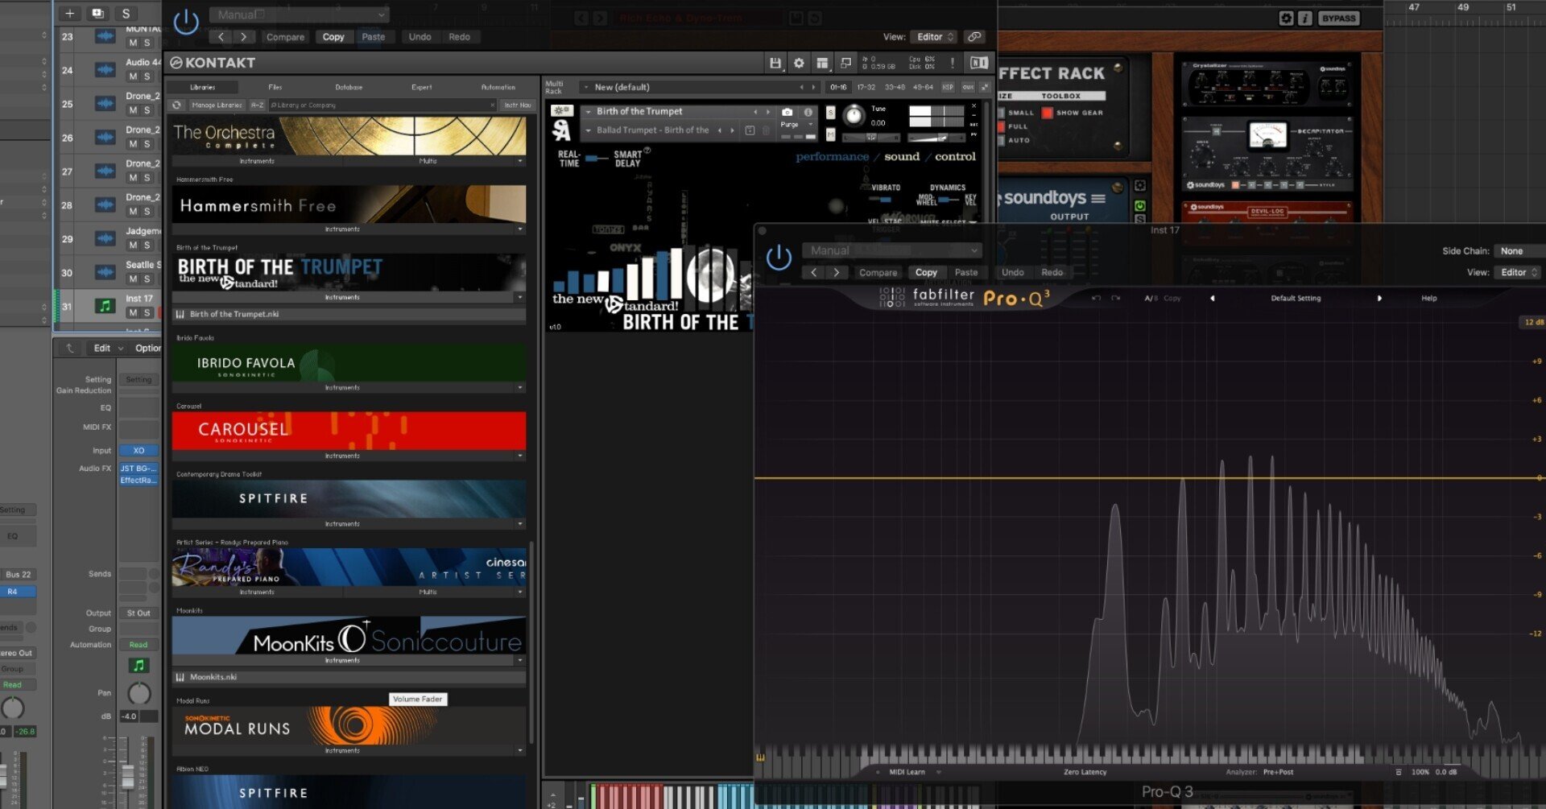
Task: Solo the Kontakt instrument with S button
Action: point(830,113)
